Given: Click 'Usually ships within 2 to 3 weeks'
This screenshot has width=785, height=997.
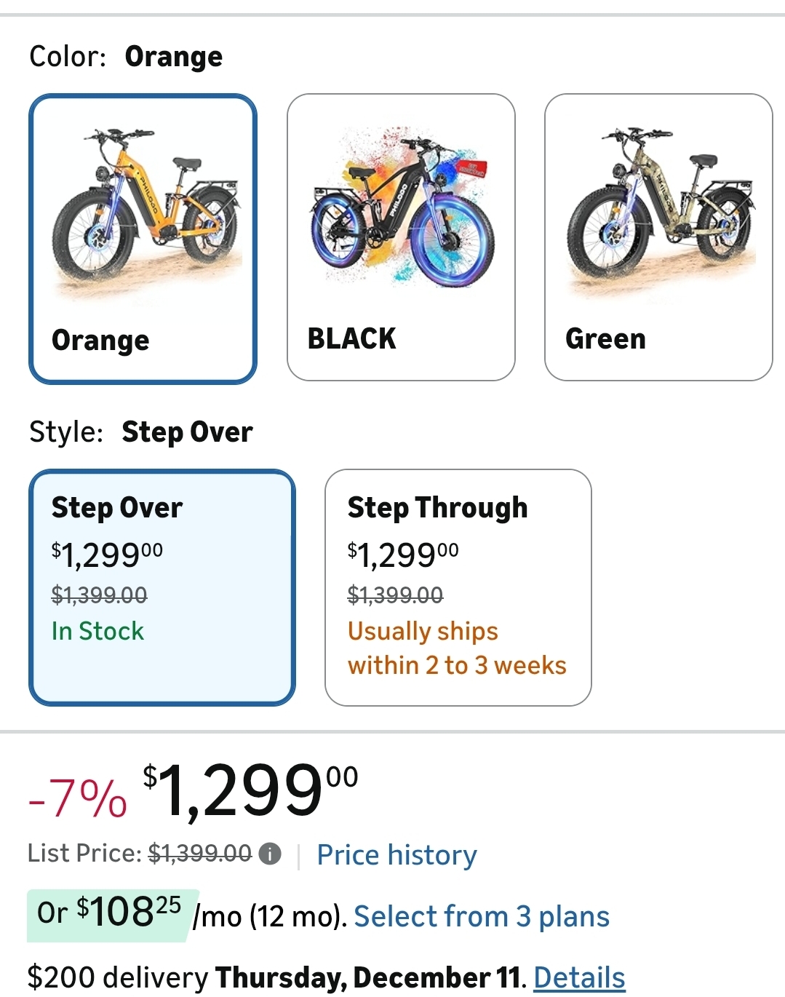Looking at the screenshot, I should pyautogui.click(x=456, y=648).
